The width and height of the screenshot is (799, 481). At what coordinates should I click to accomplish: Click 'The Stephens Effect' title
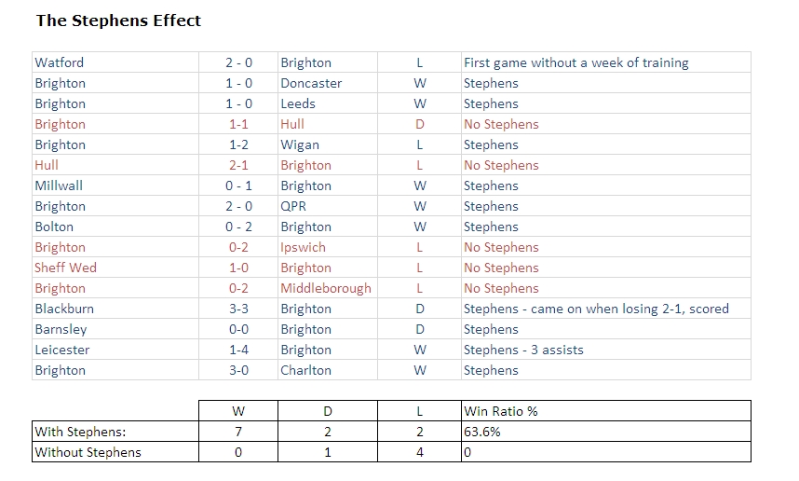click(118, 21)
